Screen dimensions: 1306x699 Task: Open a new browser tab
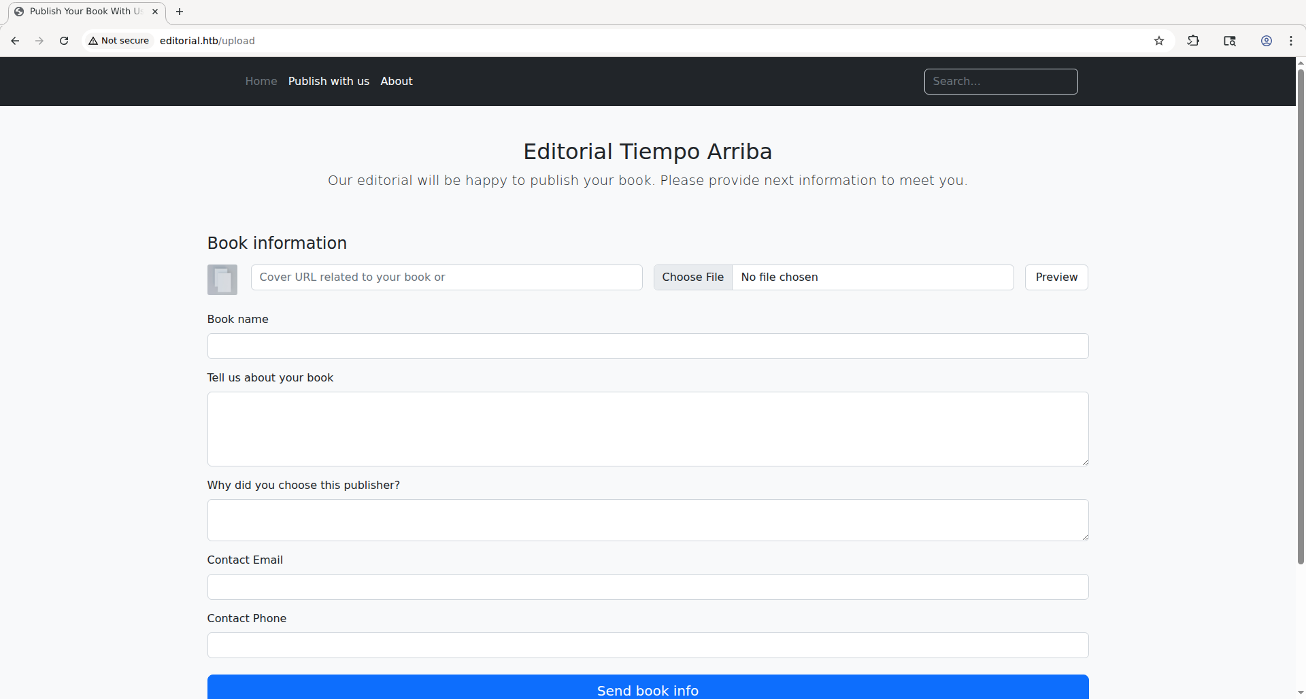tap(180, 12)
